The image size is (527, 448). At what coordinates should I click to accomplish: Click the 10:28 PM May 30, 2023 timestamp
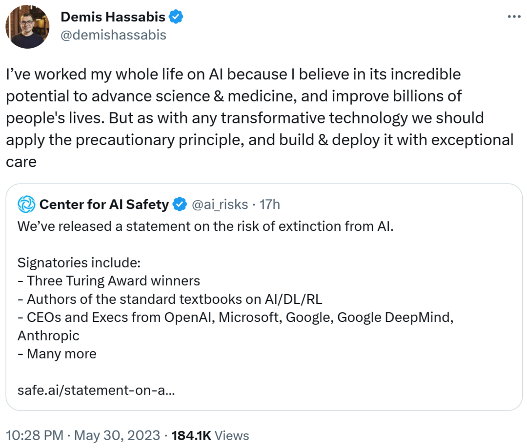pos(83,435)
